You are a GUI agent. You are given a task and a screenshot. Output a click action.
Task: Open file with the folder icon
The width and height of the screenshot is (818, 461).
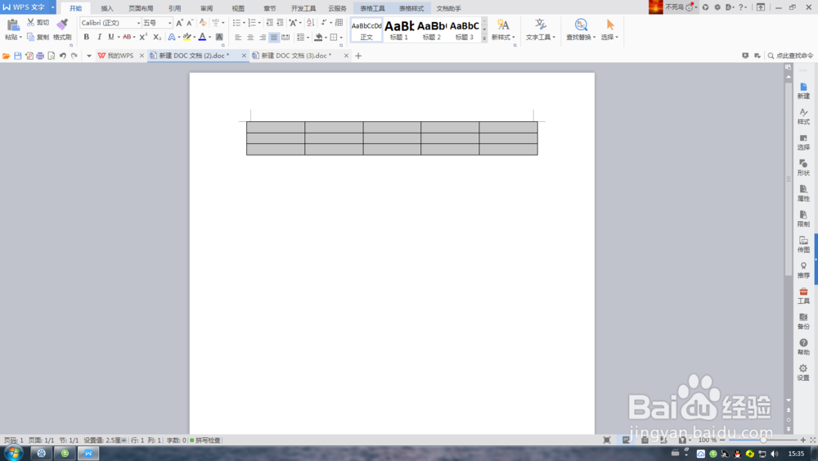(7, 56)
